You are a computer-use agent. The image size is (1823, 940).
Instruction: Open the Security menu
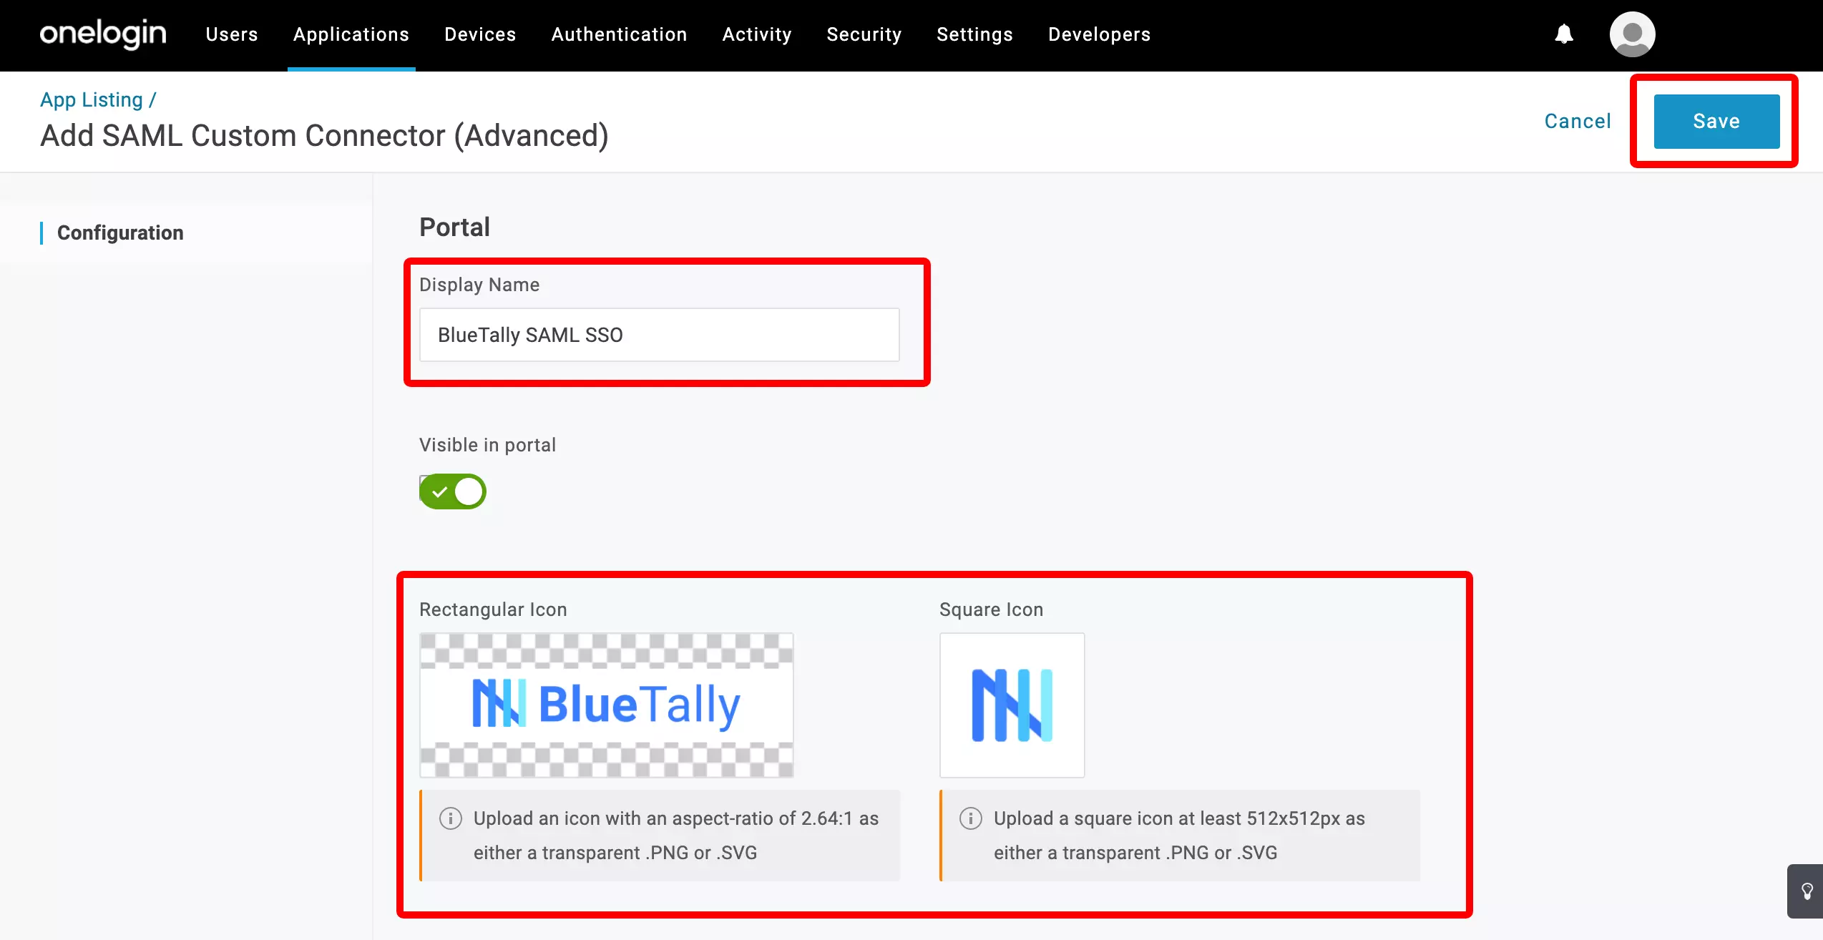point(864,34)
